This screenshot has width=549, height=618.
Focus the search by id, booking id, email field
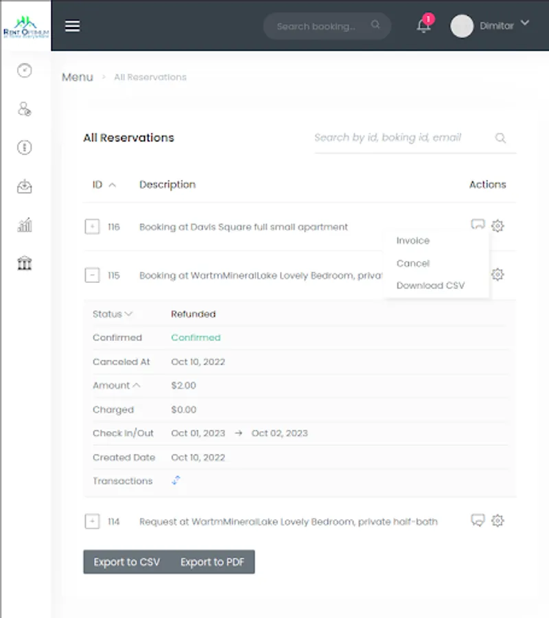[x=401, y=137]
